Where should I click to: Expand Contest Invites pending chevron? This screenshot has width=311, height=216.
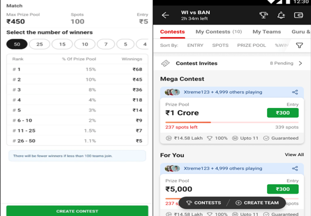coord(301,63)
